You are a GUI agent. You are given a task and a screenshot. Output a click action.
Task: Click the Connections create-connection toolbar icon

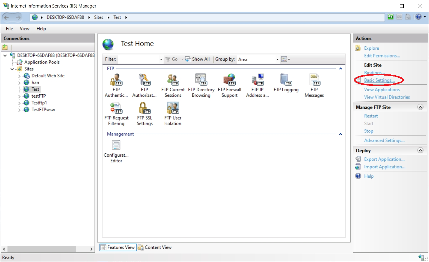tap(5, 47)
